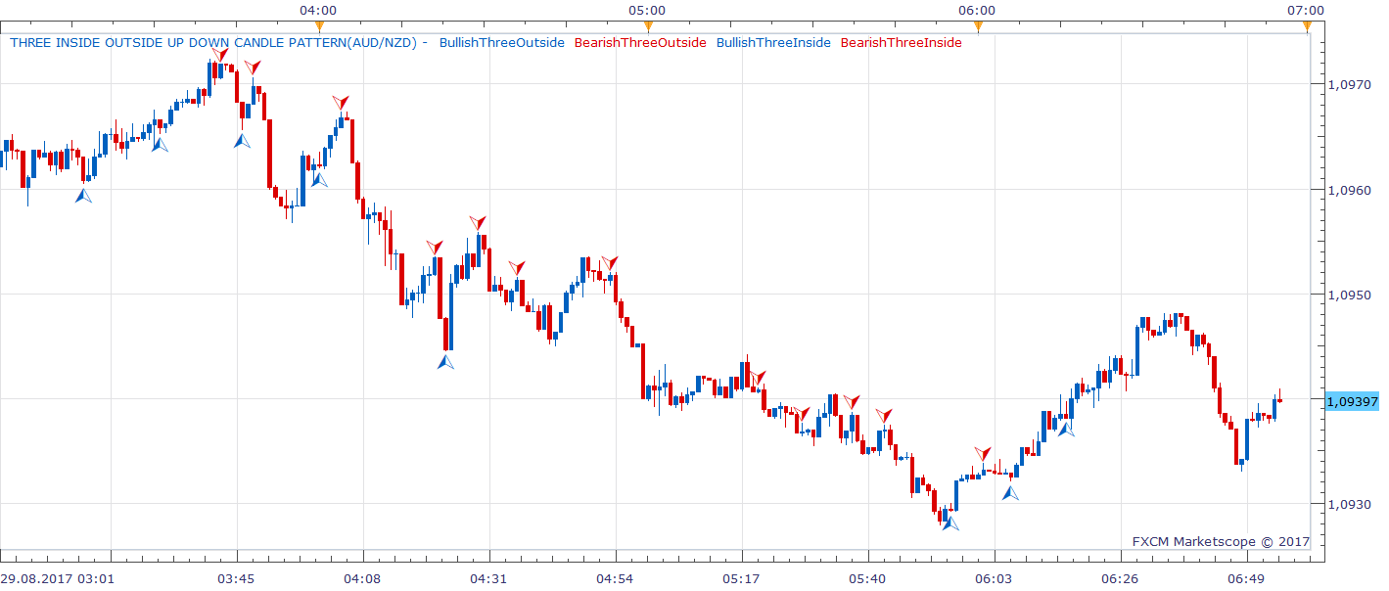Click the 05:00 orange hour marker

tap(648, 25)
